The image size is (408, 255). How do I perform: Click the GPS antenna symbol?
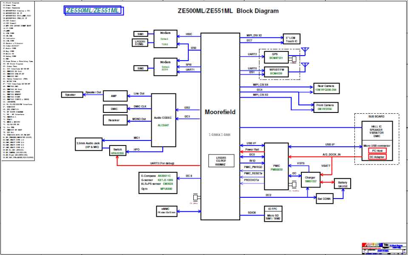pyautogui.click(x=304, y=50)
